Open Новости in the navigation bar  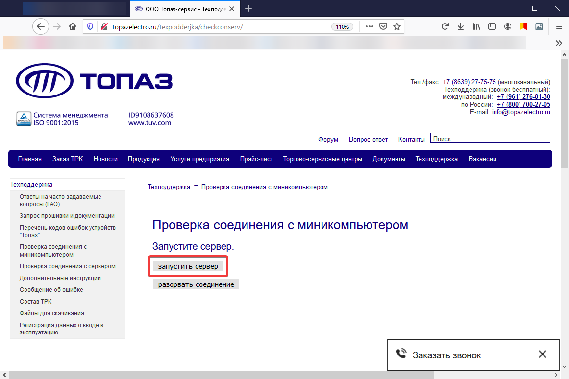pos(105,159)
